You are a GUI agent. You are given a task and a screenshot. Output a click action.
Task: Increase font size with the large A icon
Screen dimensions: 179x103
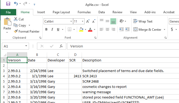88,21
